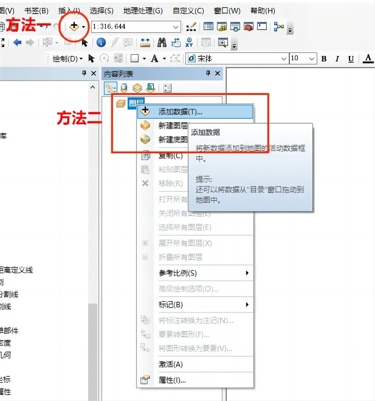Screen dimensions: 375x401
Task: Expand the rectangle shape tool dropdown arrow
Action: [x=144, y=59]
